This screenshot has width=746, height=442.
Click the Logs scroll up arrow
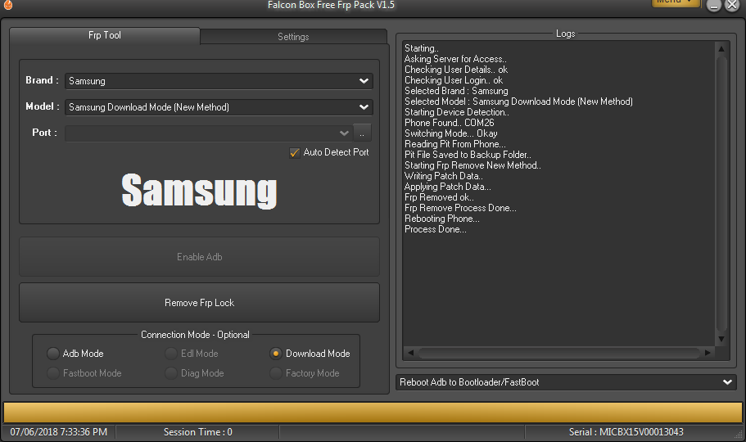pyautogui.click(x=721, y=48)
